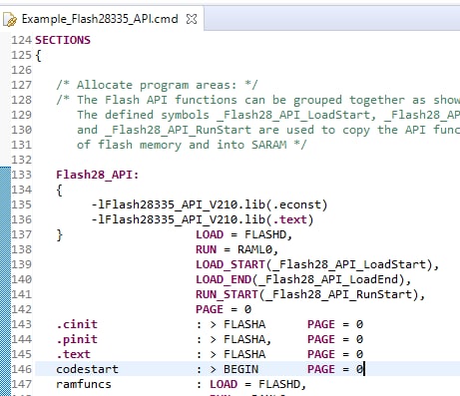Click the Flash28_API: section label
Viewport: 460px width, 396px height.
click(98, 175)
